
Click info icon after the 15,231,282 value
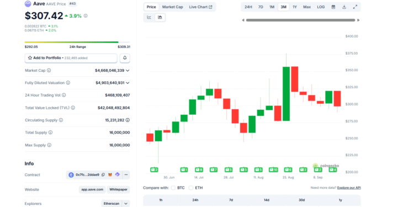coord(128,120)
